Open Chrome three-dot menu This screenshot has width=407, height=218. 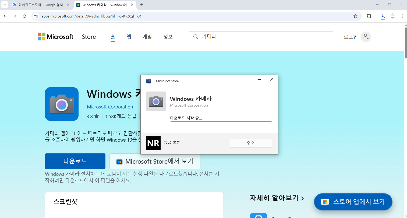(x=402, y=16)
